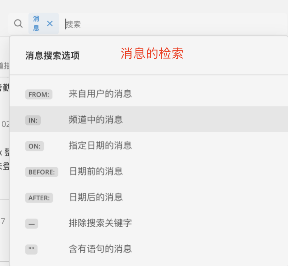Choose 指定日期的消息 option
This screenshot has width=288, height=266.
point(100,146)
